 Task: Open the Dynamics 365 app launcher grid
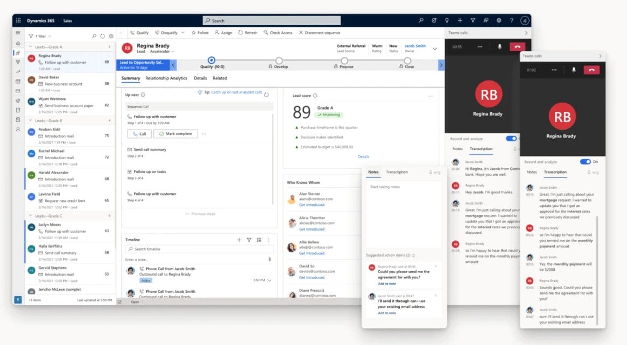pyautogui.click(x=19, y=20)
